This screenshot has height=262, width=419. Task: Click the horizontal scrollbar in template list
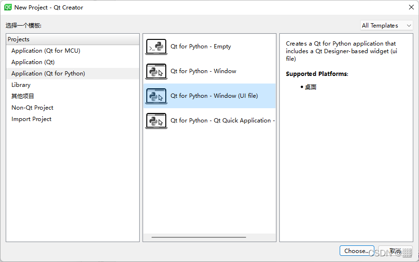[199, 237]
